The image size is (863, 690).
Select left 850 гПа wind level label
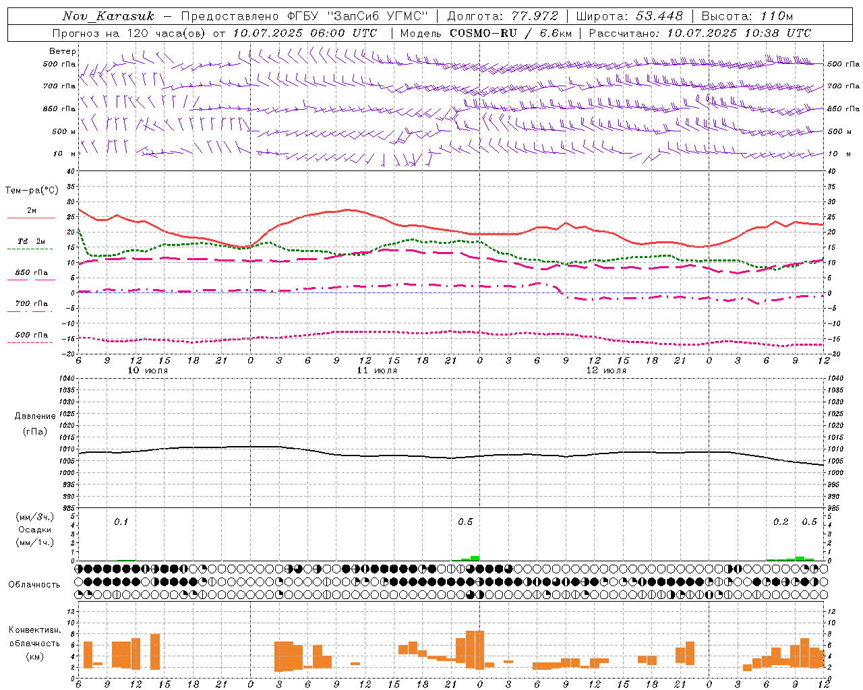[59, 108]
